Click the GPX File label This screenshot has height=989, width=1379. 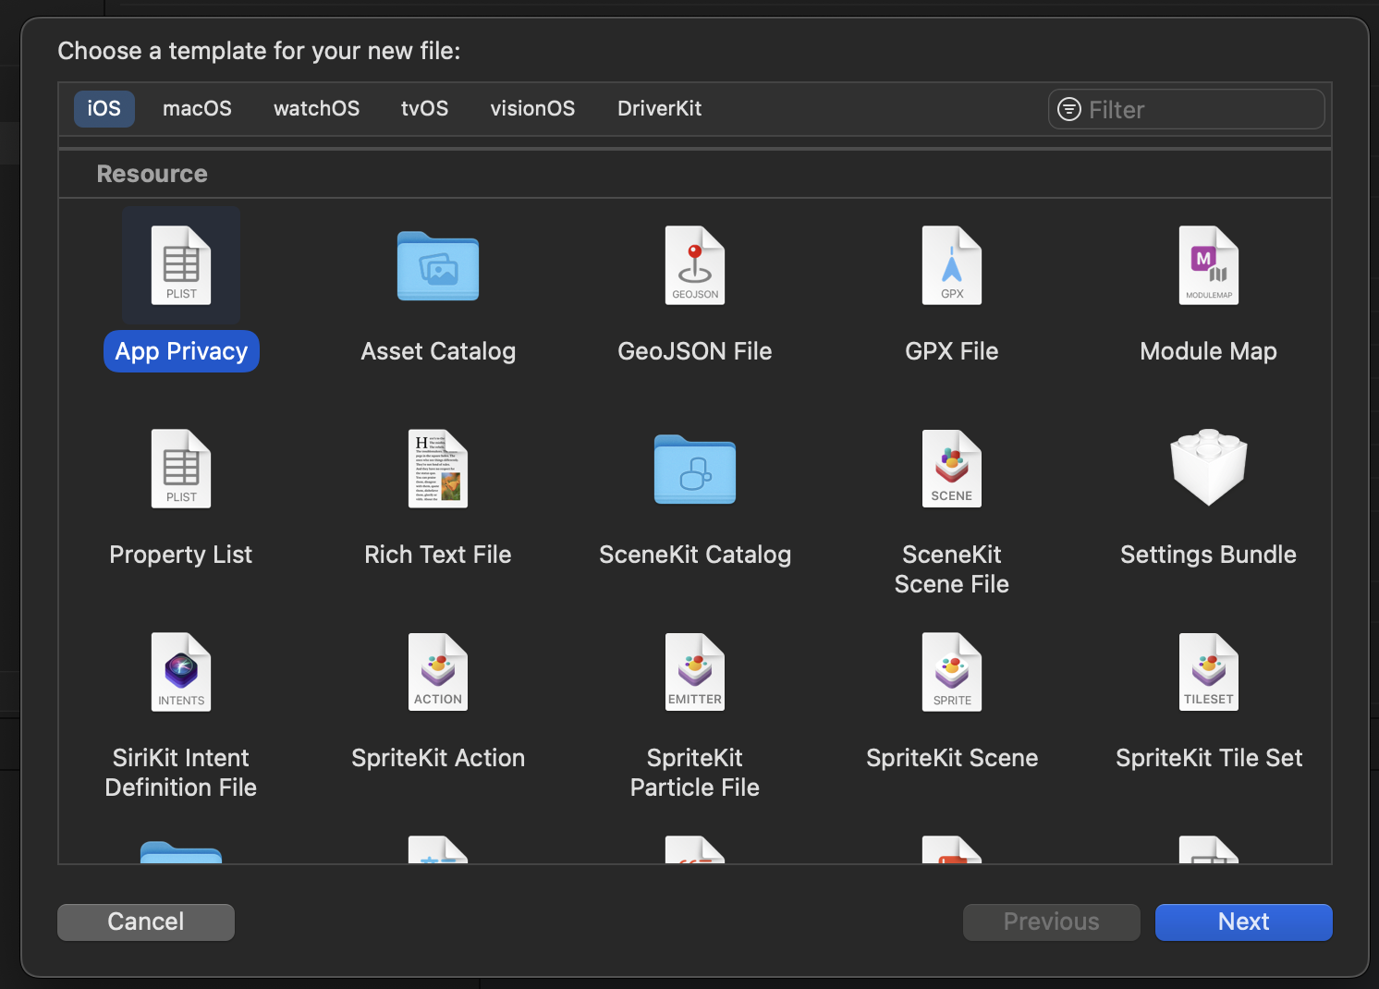coord(952,351)
